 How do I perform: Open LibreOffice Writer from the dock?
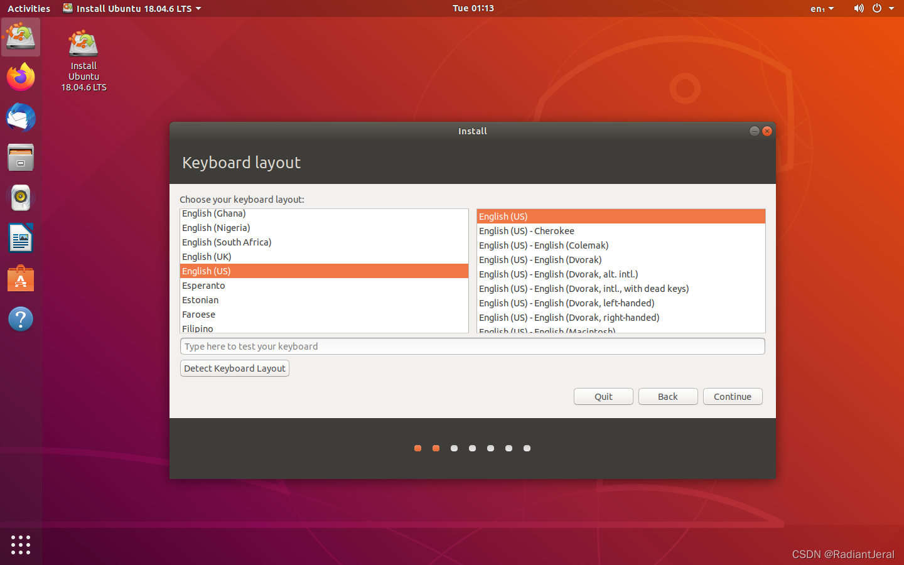[21, 238]
